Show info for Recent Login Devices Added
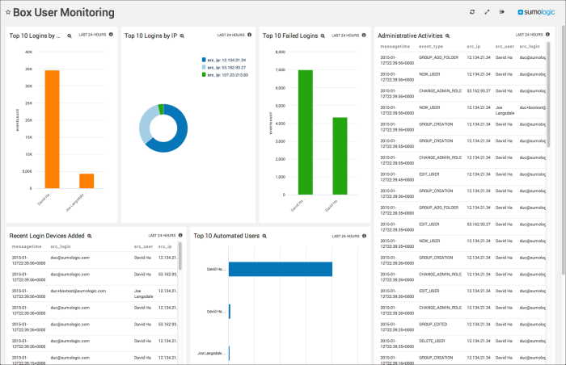Image resolution: width=566 pixels, height=365 pixels. pos(181,235)
